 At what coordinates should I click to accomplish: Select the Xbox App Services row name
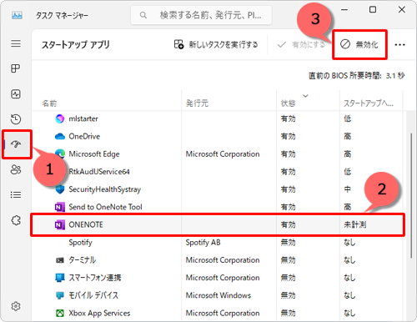[99, 313]
